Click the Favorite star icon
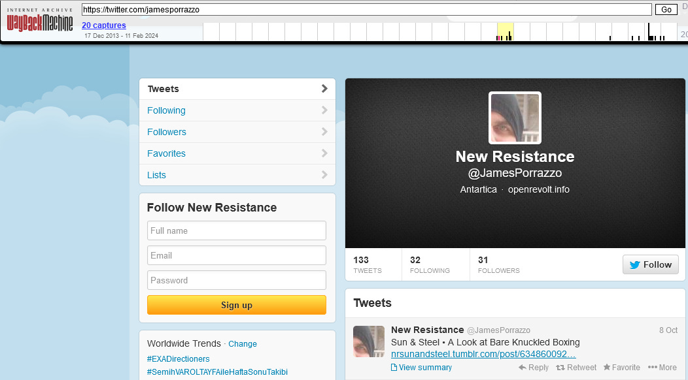The width and height of the screenshot is (688, 380). pyautogui.click(x=607, y=367)
